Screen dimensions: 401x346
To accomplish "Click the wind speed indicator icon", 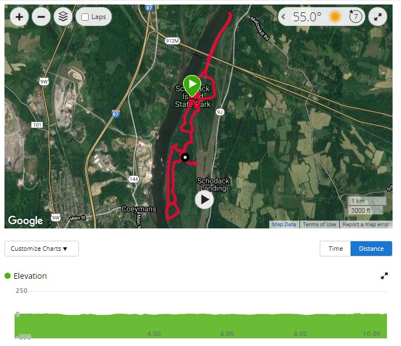I will (356, 17).
